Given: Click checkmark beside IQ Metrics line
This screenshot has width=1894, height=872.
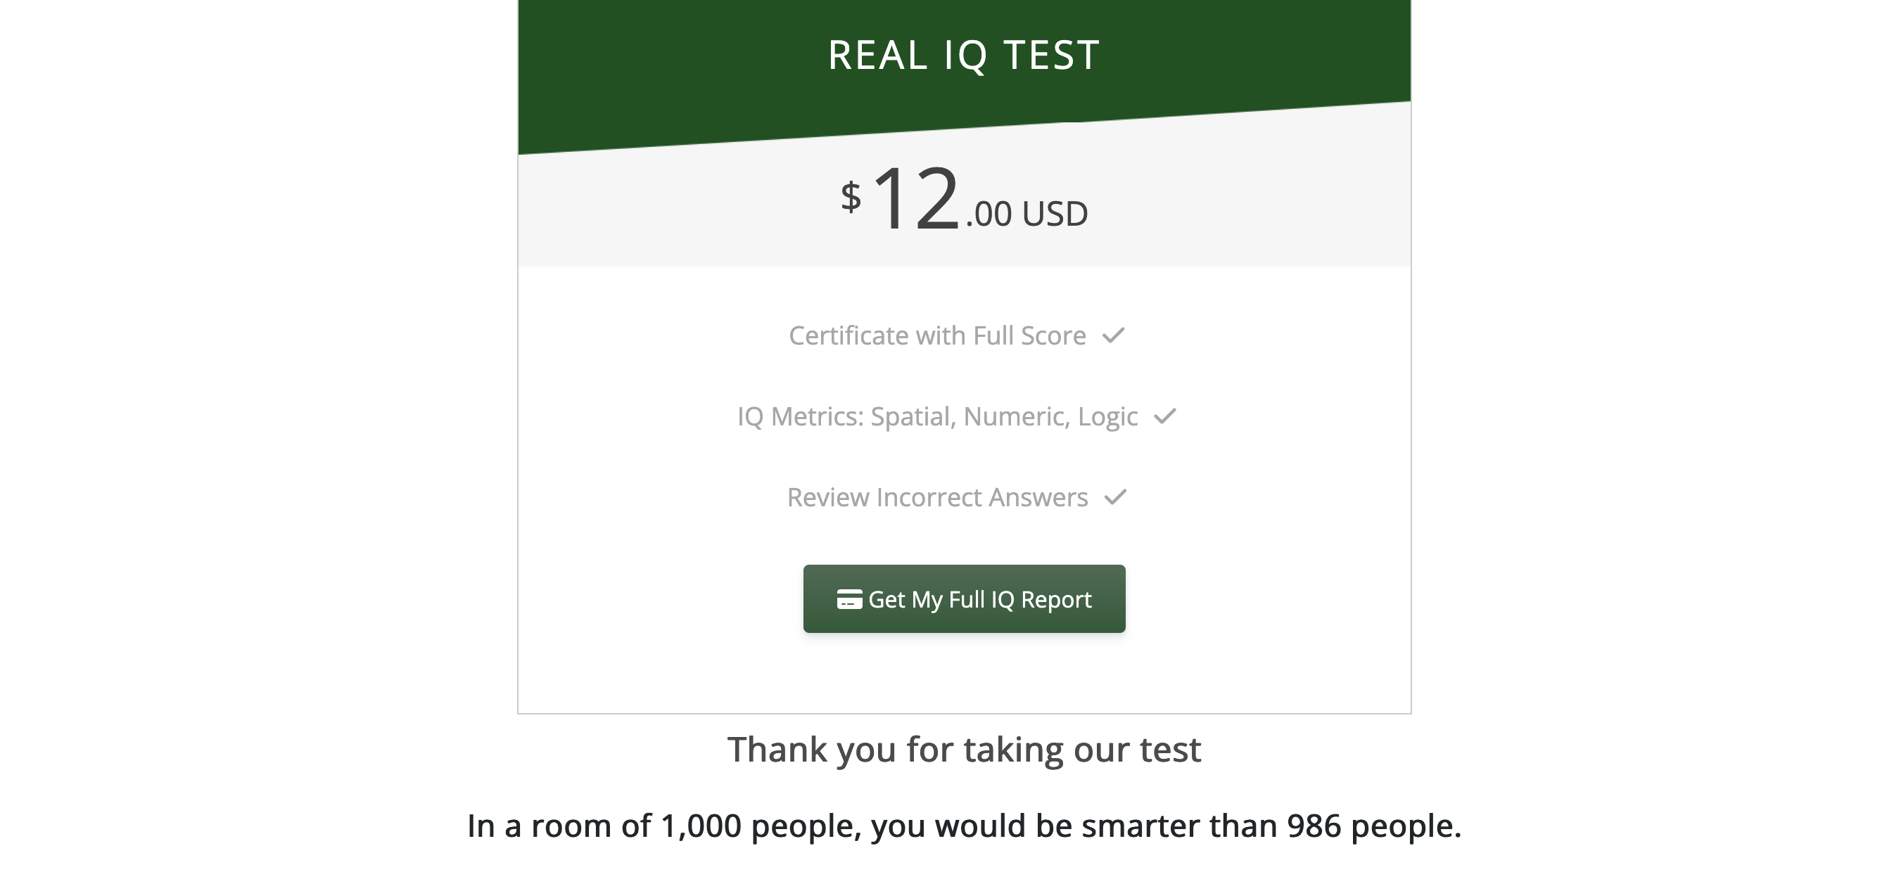Looking at the screenshot, I should [x=1164, y=416].
